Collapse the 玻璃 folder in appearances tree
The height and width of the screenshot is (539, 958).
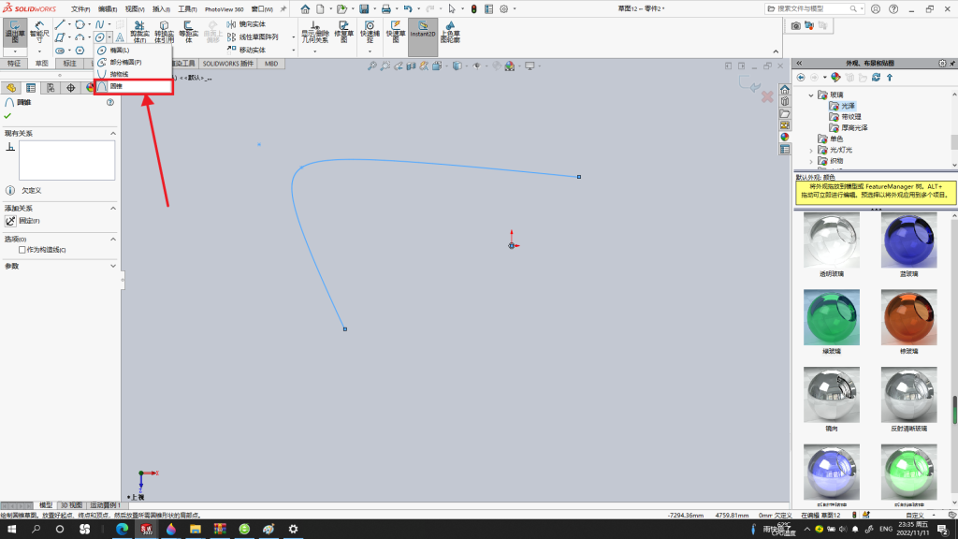(811, 95)
